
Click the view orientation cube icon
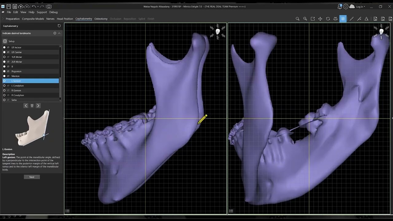(335, 19)
